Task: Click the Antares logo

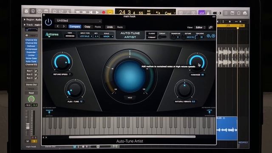Action: [x=52, y=34]
